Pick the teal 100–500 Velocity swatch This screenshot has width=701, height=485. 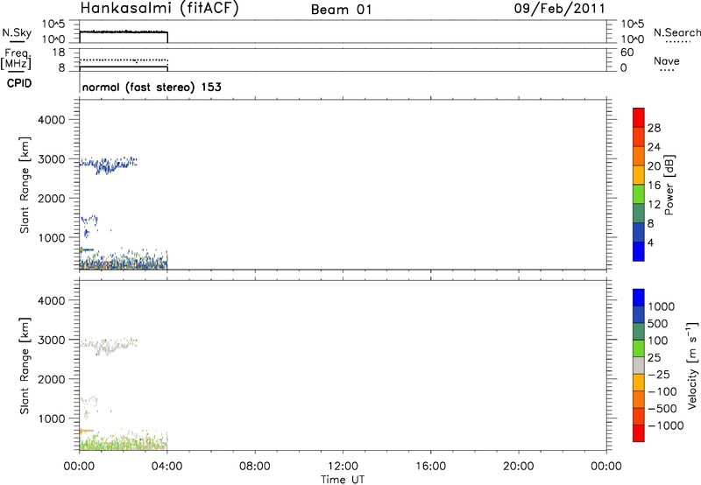(x=639, y=332)
